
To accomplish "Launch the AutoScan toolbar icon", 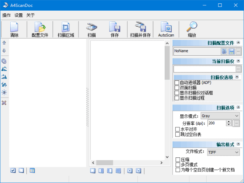I will pyautogui.click(x=166, y=29).
